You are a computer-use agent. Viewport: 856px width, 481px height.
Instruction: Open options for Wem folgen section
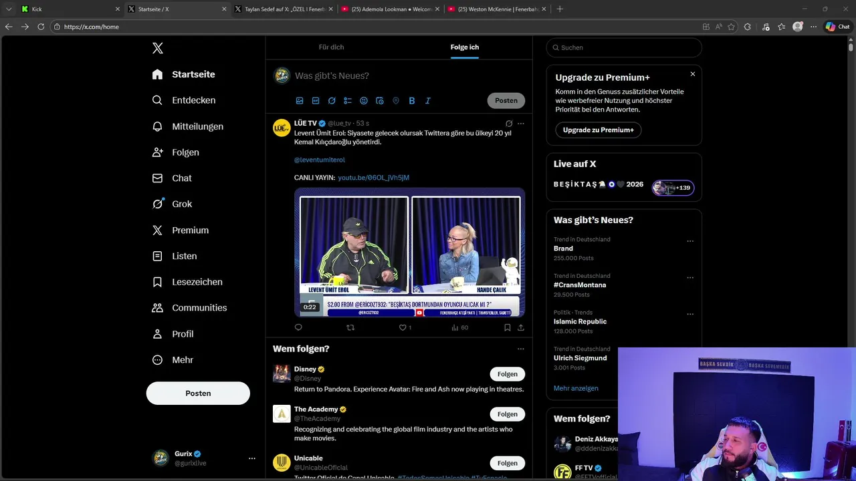coord(521,349)
